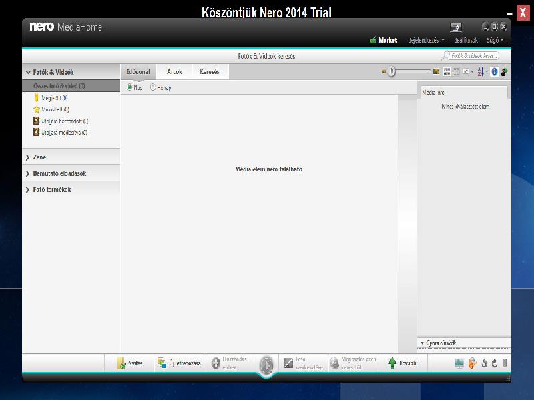Click the thumbnail zoom slider handle

pyautogui.click(x=392, y=71)
